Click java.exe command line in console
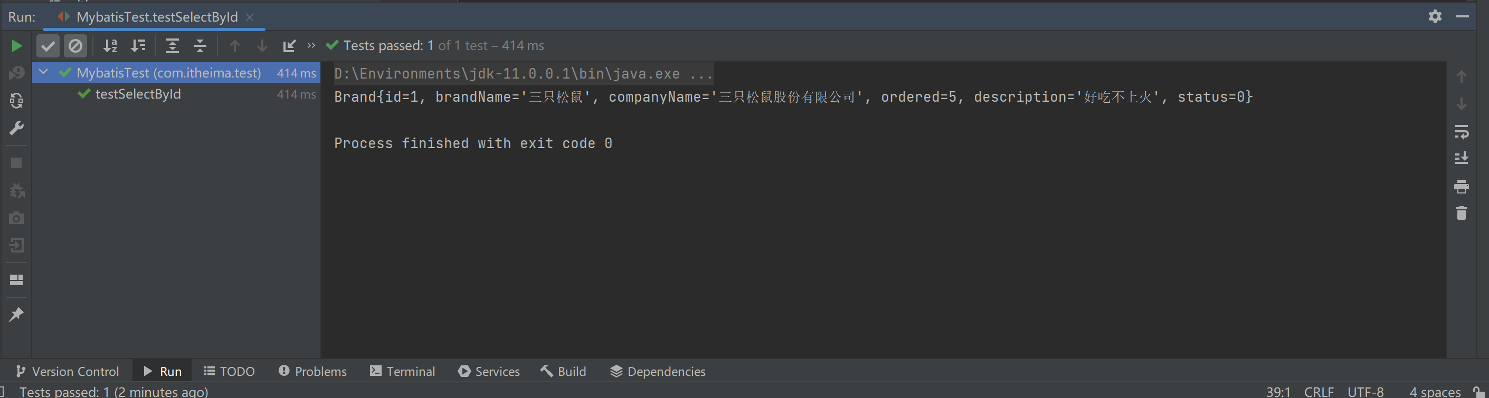Viewport: 1489px width, 398px height. [524, 74]
